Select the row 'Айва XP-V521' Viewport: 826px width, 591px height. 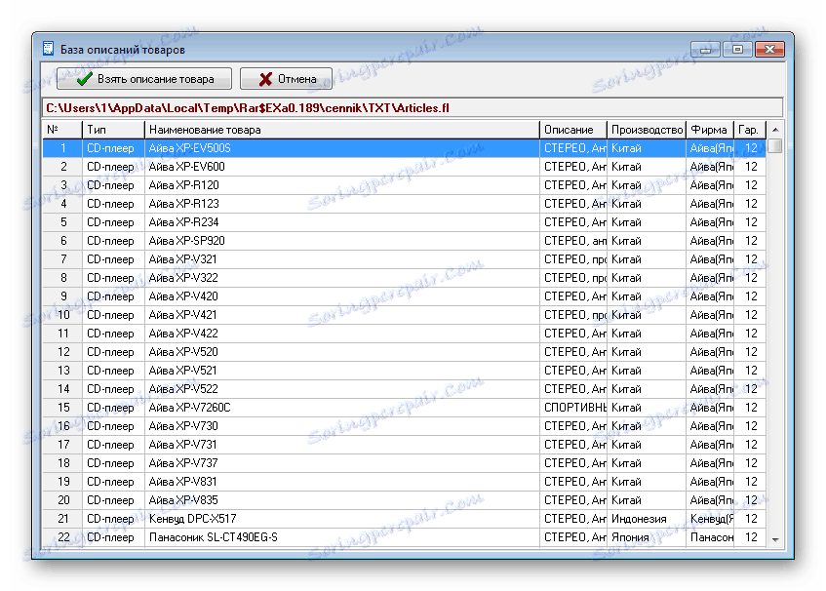point(404,371)
